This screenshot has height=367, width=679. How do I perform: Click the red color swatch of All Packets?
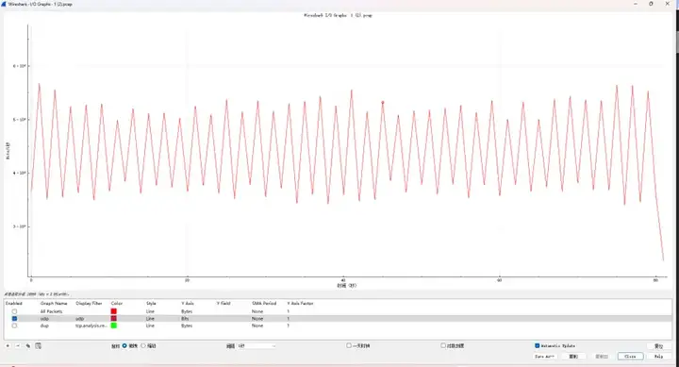tap(114, 311)
